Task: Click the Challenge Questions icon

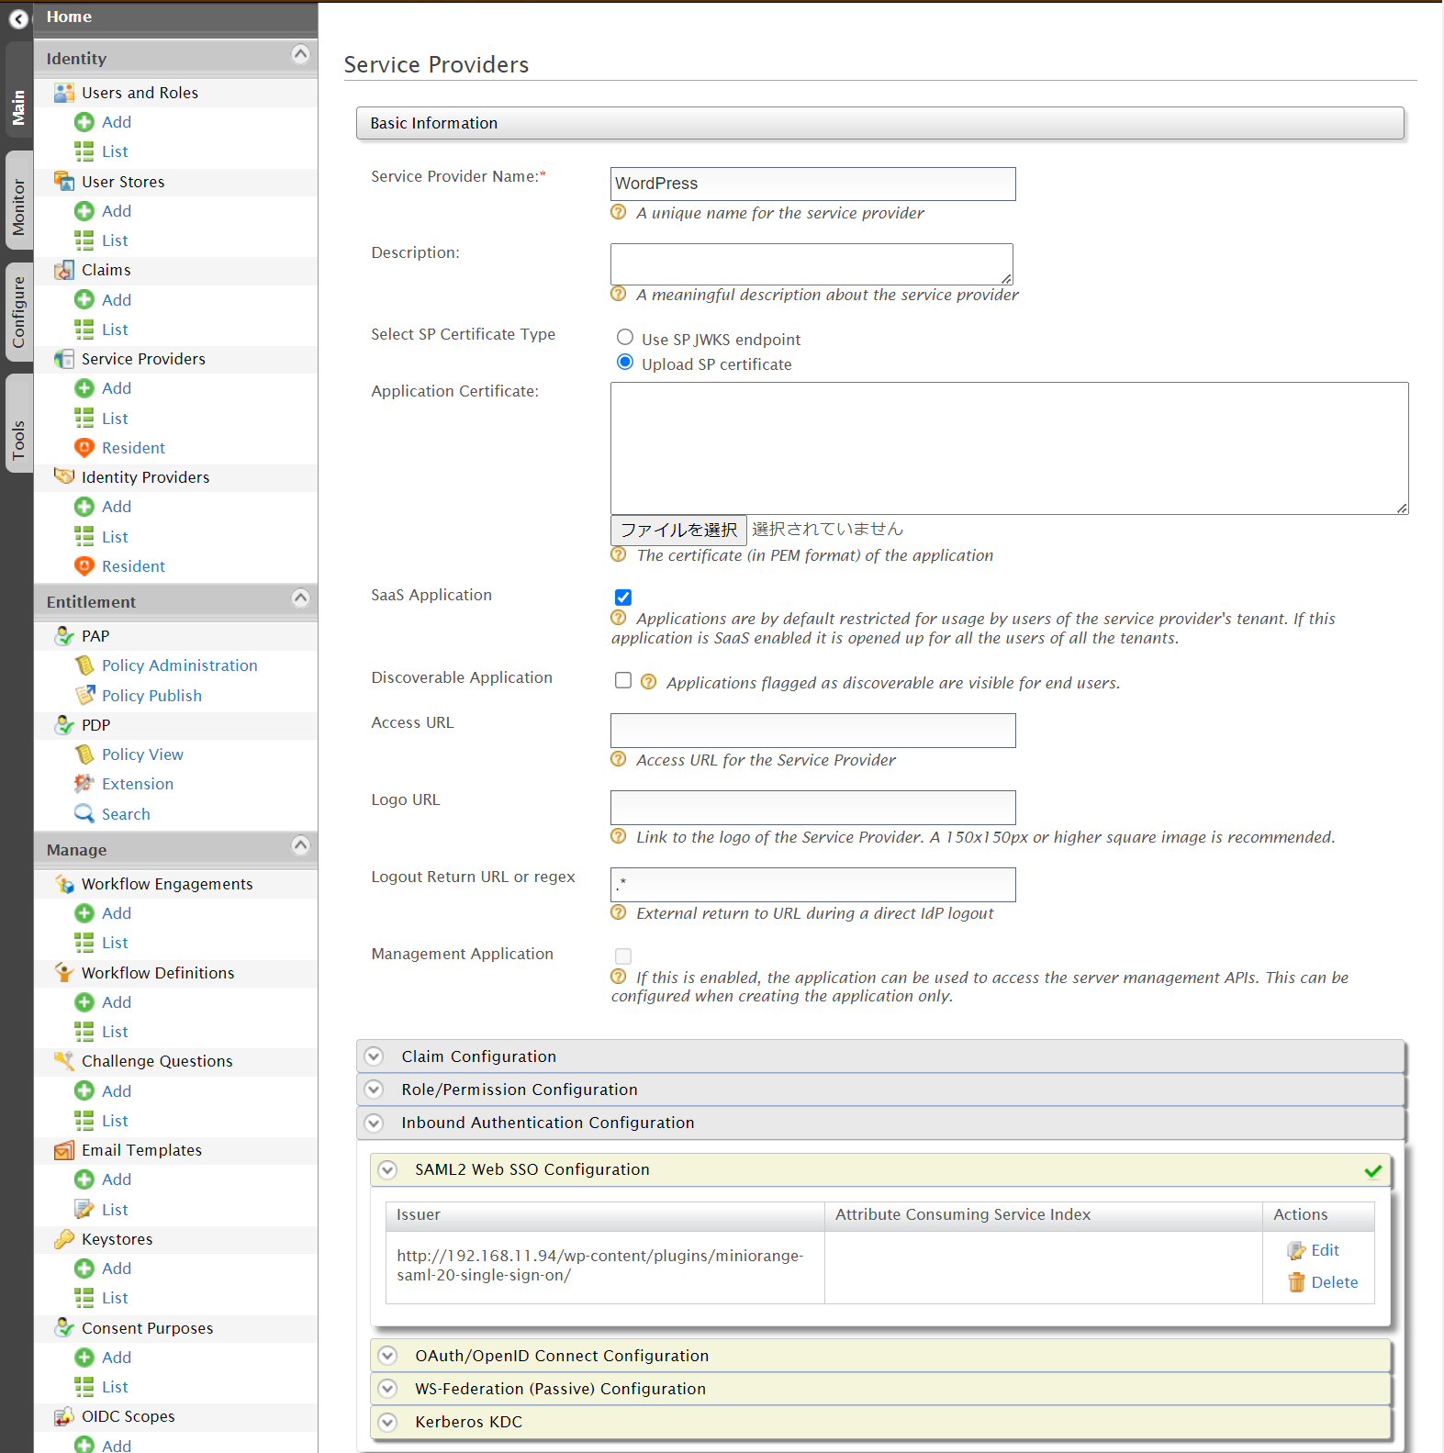Action: coord(64,1061)
